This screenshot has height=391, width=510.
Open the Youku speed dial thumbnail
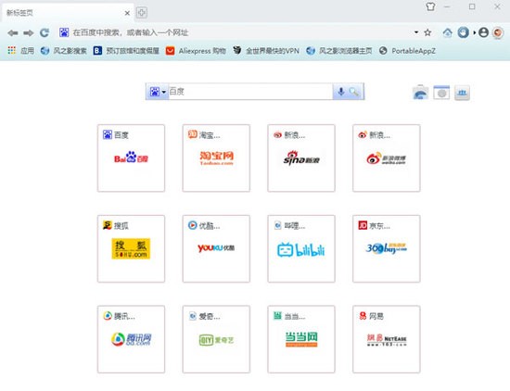pos(216,248)
